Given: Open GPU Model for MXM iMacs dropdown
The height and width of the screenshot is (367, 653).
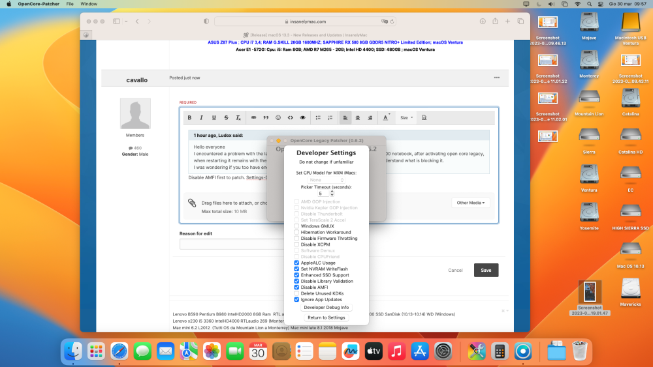Looking at the screenshot, I should tap(326, 180).
